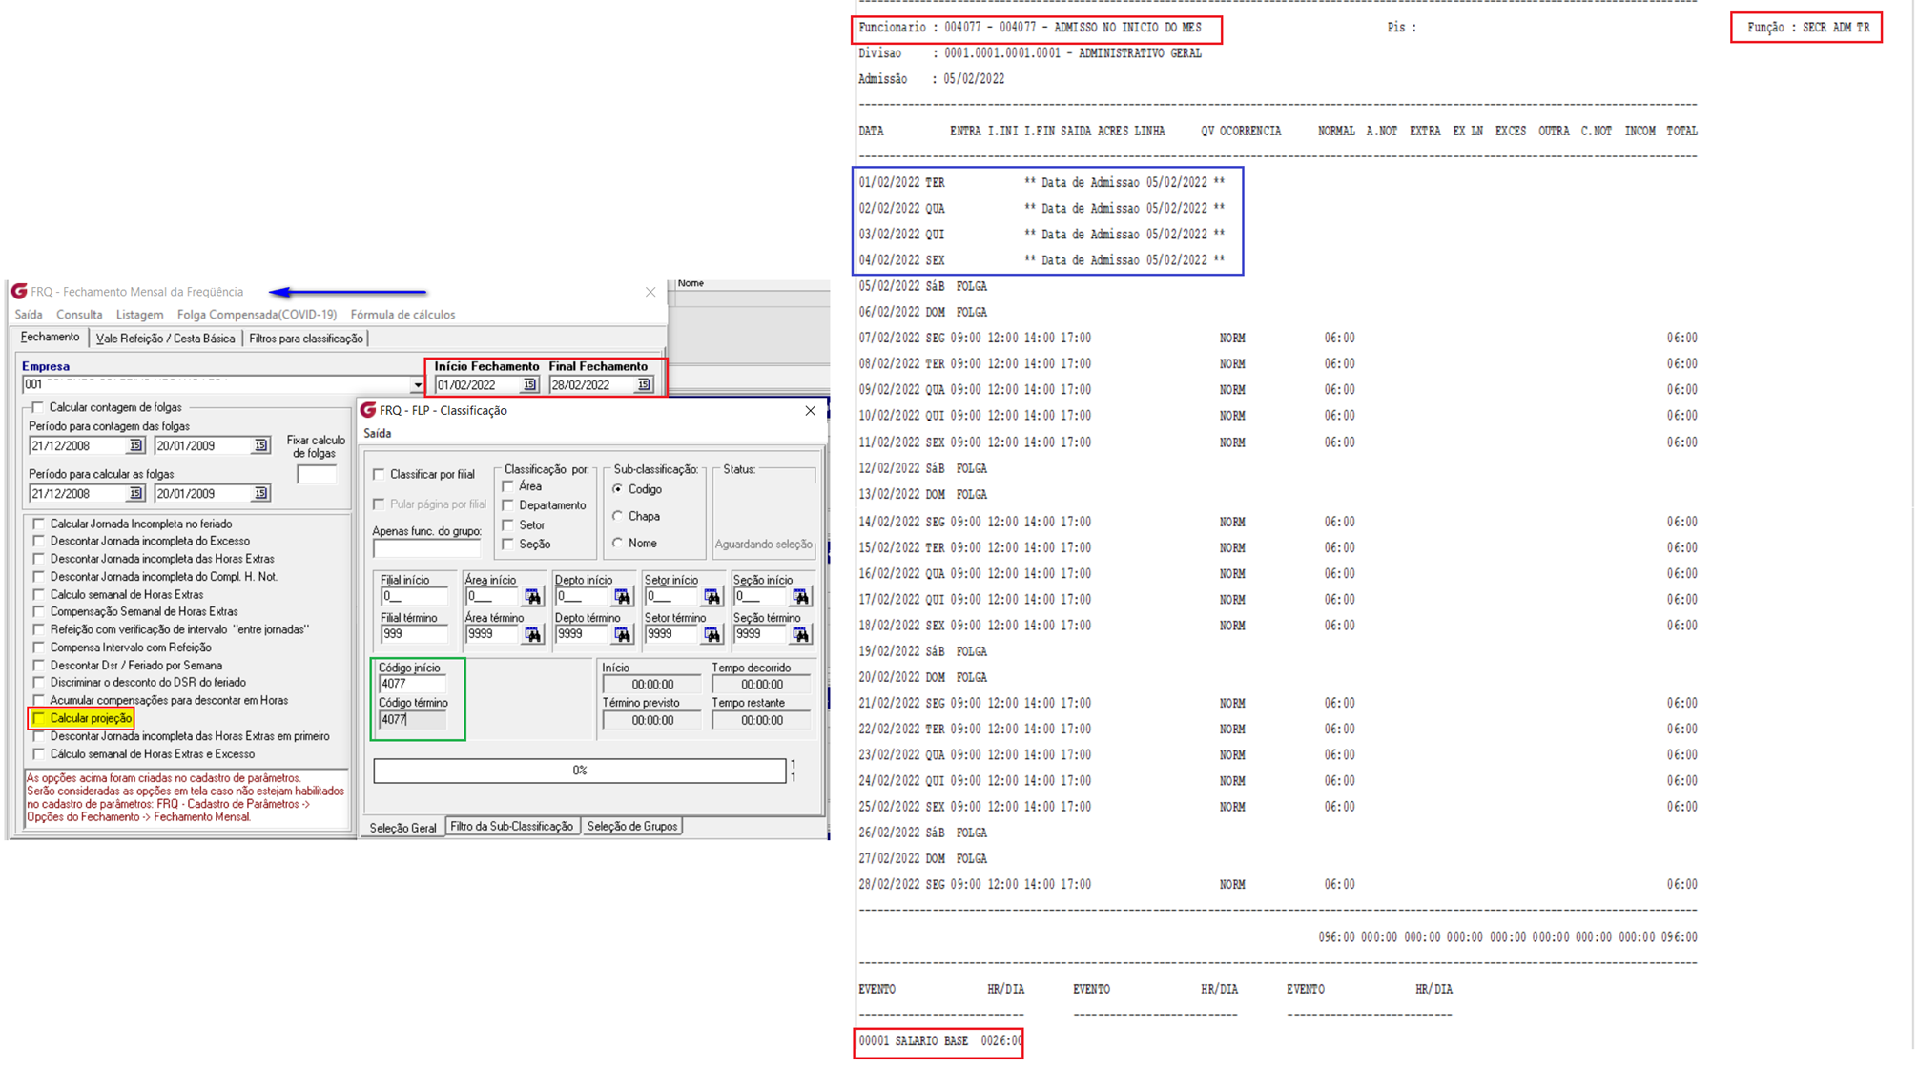Click binoculars search icon for Setor início
Image resolution: width=1918 pixels, height=1069 pixels.
click(x=712, y=597)
